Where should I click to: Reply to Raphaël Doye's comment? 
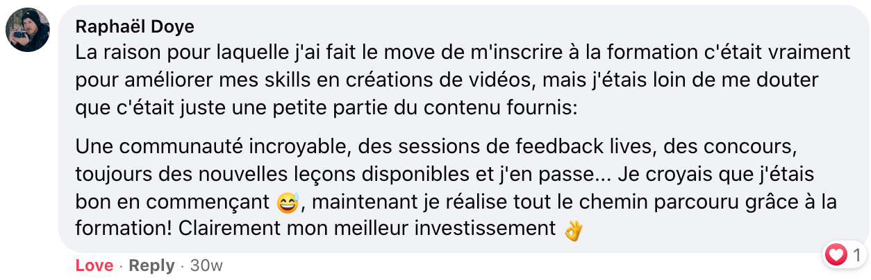pos(151,265)
